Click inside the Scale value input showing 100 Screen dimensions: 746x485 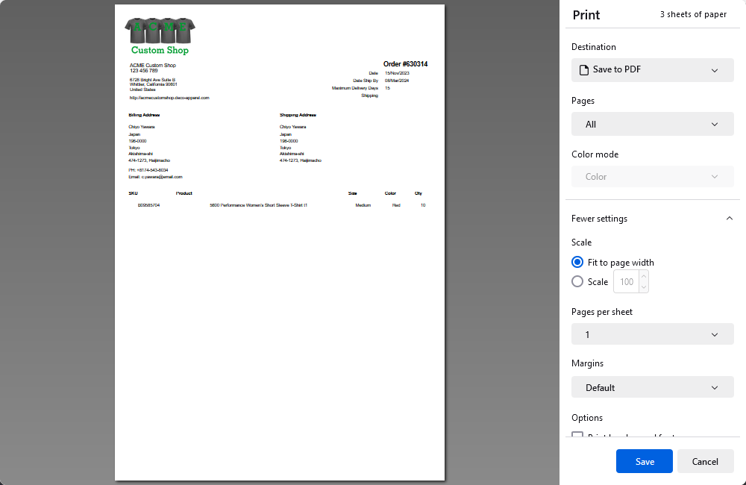[626, 281]
